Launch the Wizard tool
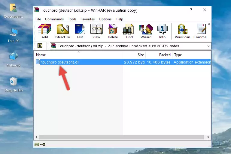Viewport: 231px width, 154px height. pos(146,31)
